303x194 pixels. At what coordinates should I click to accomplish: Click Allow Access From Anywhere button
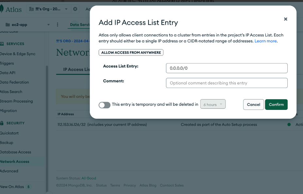click(x=131, y=52)
